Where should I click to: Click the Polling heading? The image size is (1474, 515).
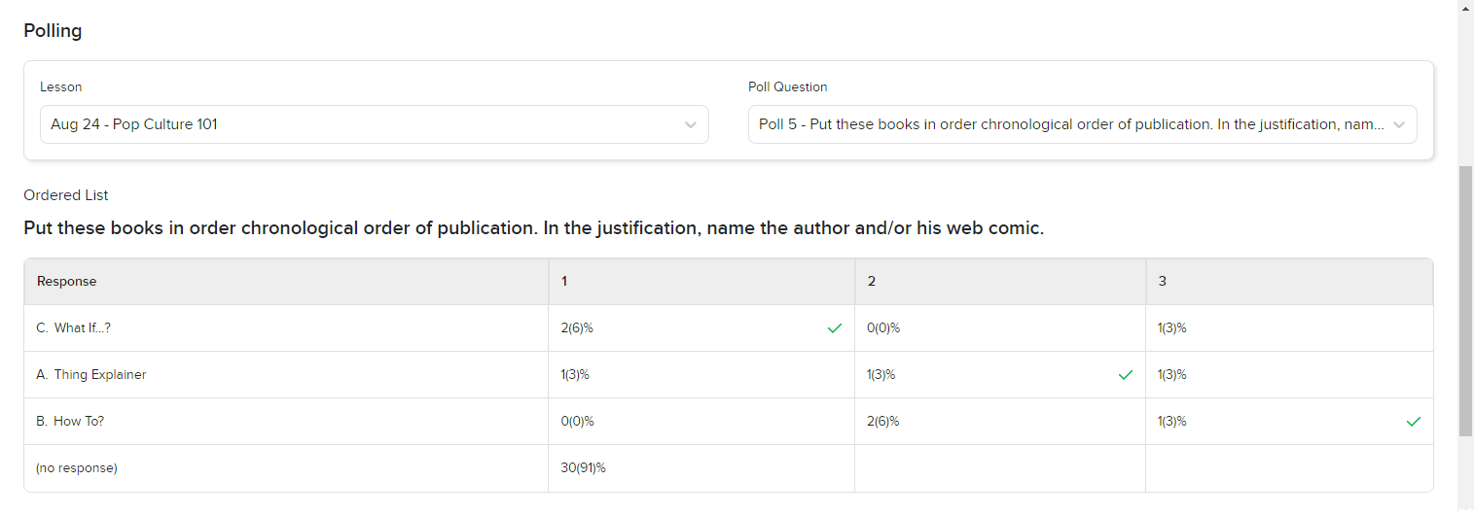pos(53,31)
